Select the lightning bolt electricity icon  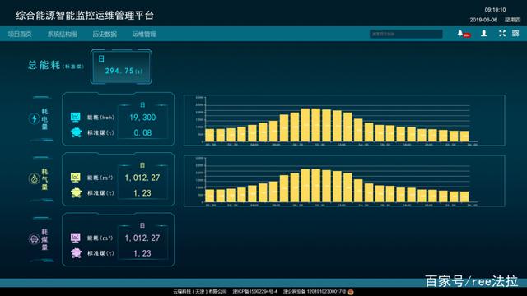click(34, 118)
